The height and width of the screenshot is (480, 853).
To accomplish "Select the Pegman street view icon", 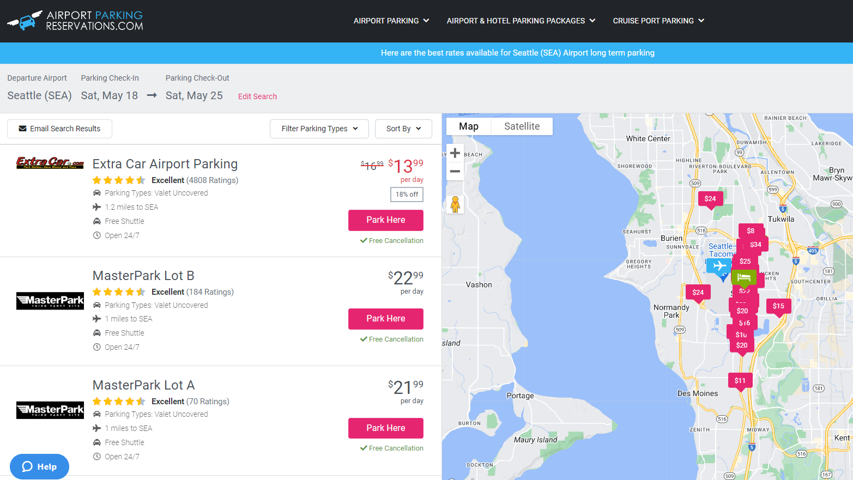I will pyautogui.click(x=455, y=204).
